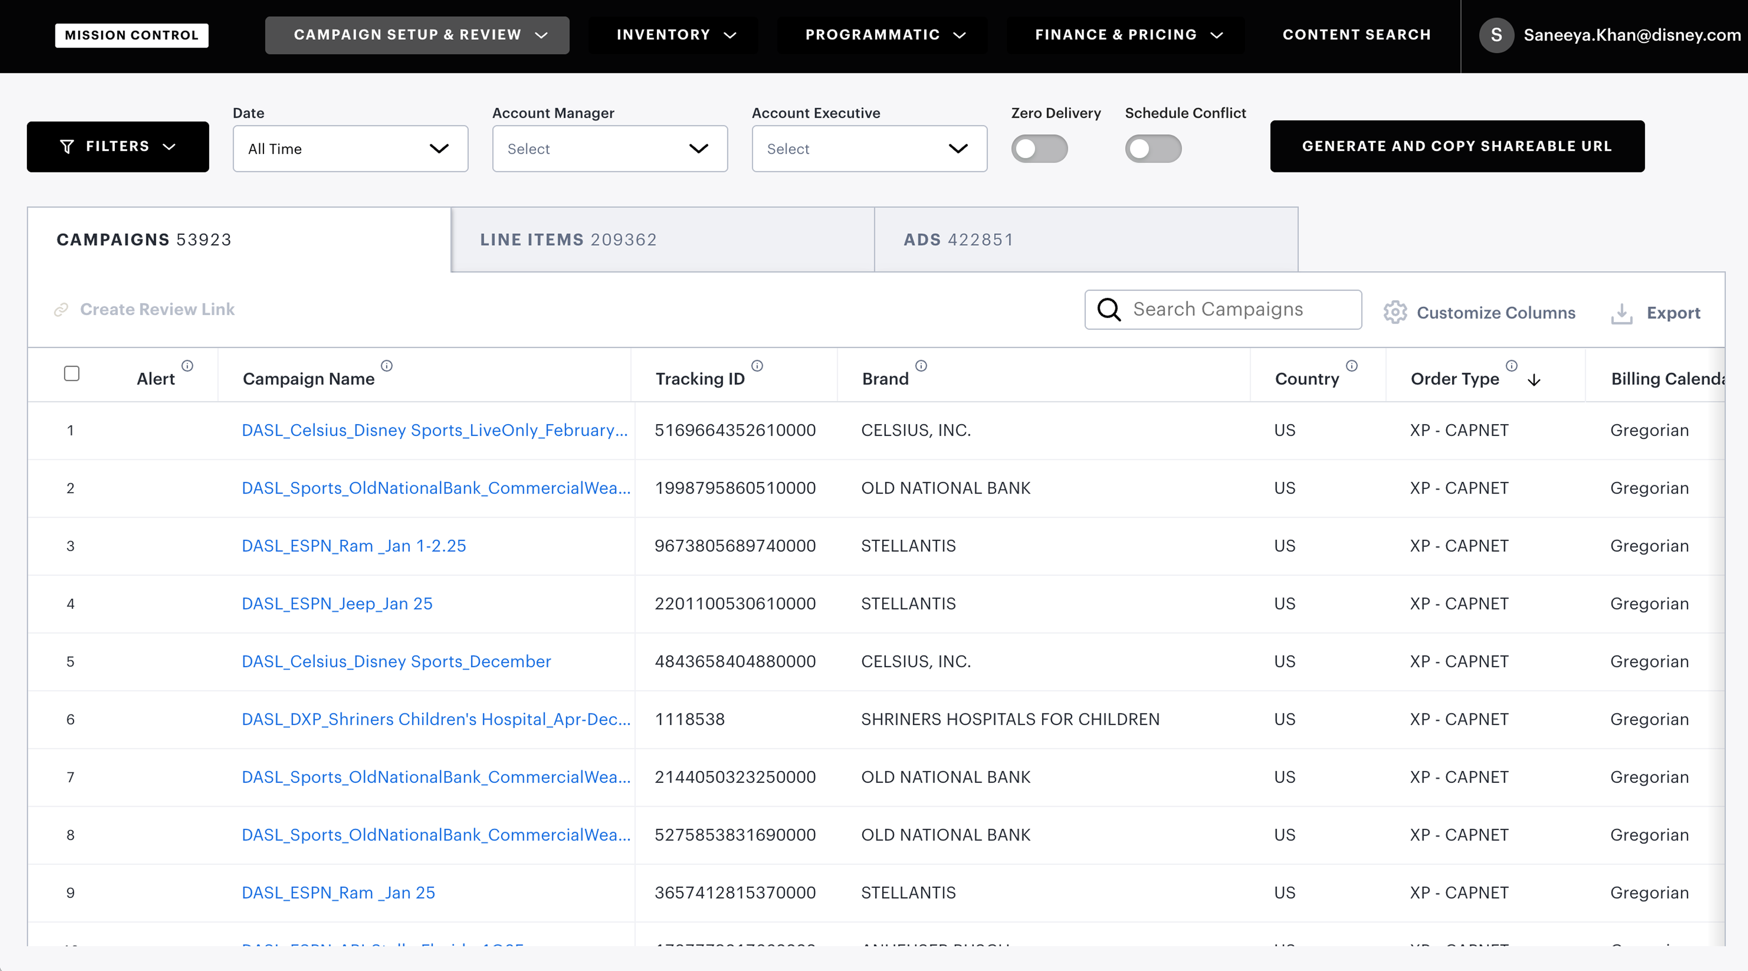Image resolution: width=1748 pixels, height=971 pixels.
Task: Click the Create Review Link chain icon
Action: (x=61, y=310)
